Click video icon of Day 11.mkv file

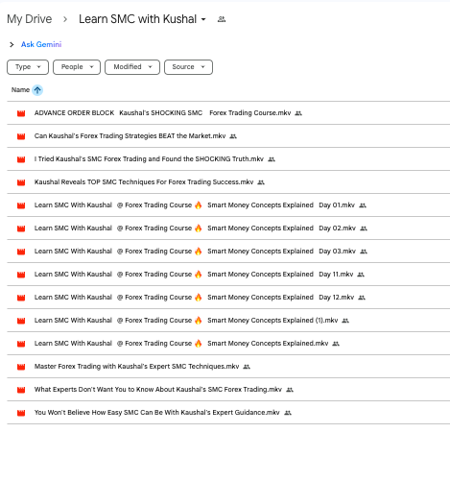click(21, 275)
